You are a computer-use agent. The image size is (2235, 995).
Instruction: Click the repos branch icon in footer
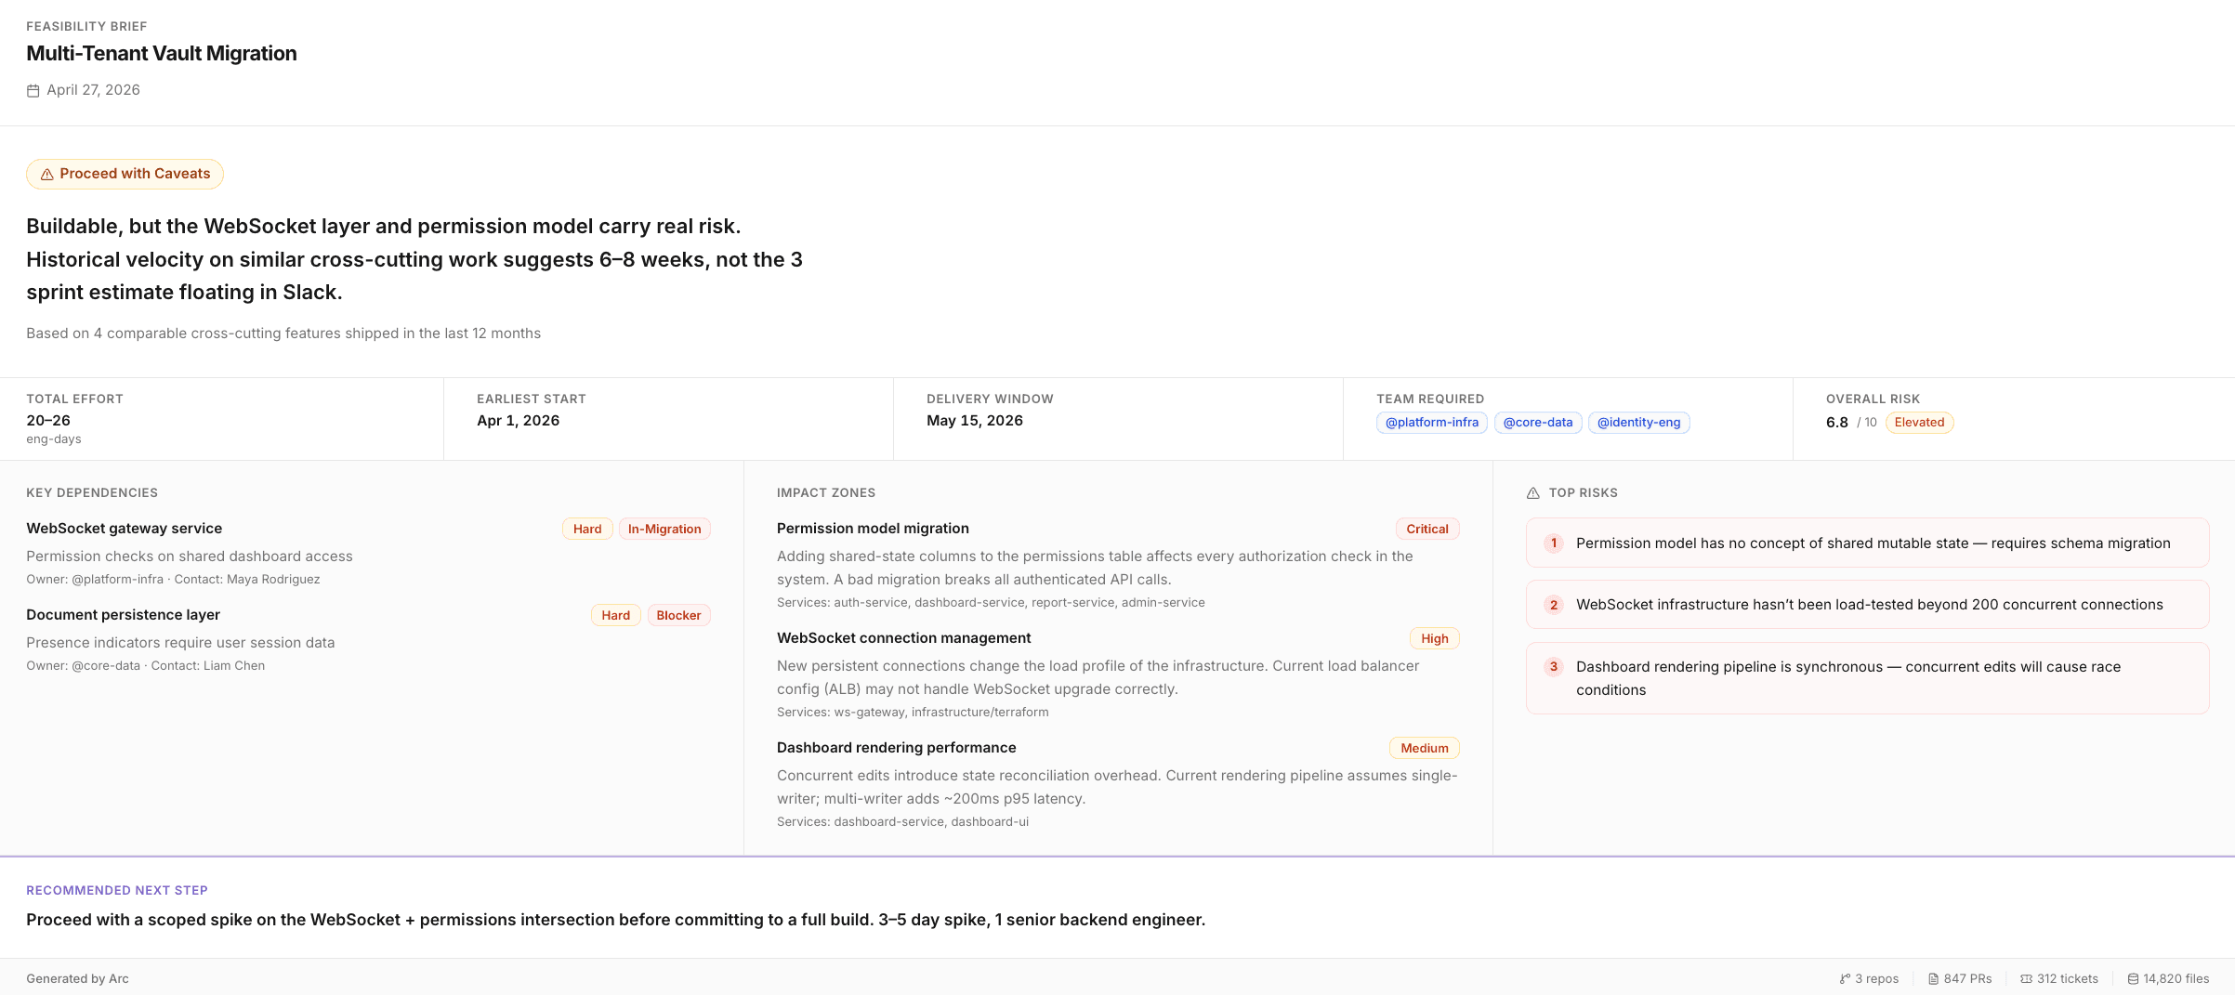coord(1845,979)
